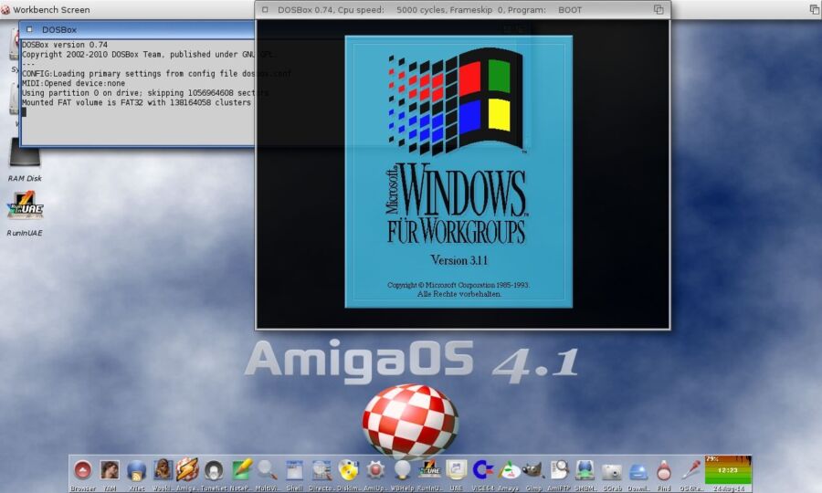The image size is (822, 493).
Task: Start AmigaAMP from the dock
Action: coord(187,470)
